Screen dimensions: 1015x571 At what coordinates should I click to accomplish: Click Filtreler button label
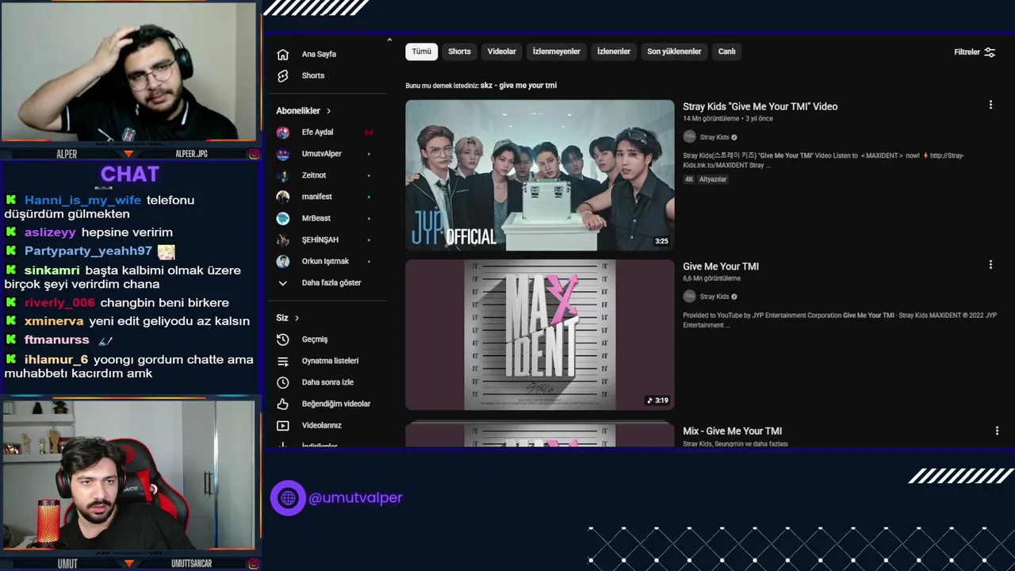pos(967,52)
